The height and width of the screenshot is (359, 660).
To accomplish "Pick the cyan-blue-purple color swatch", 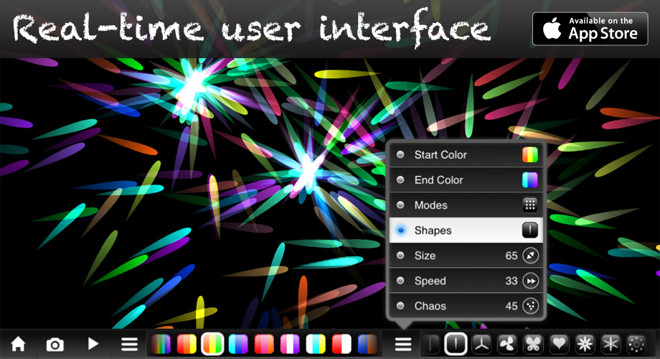I will (x=238, y=344).
